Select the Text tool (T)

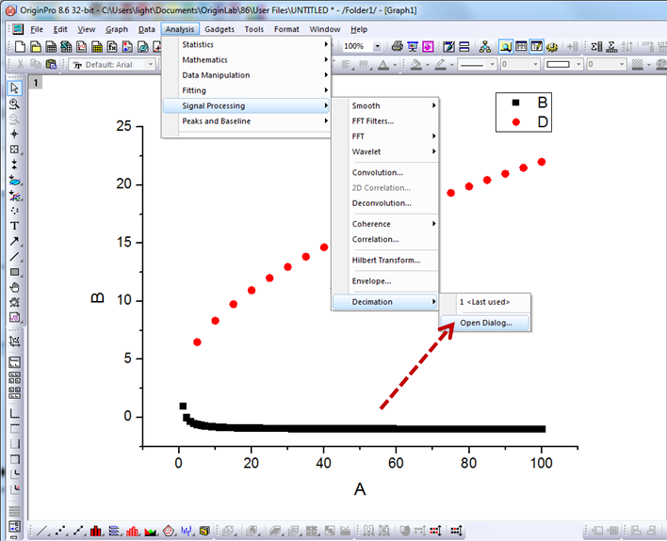(14, 226)
